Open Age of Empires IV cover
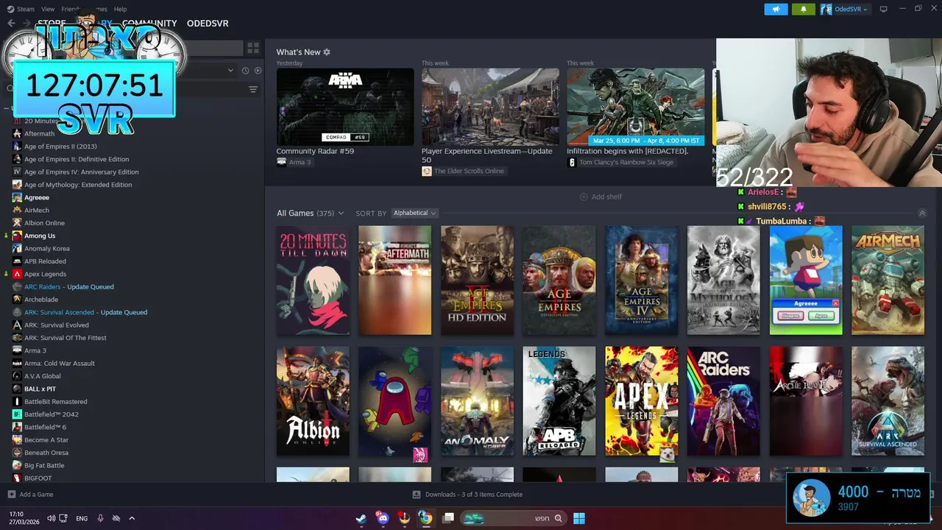 pyautogui.click(x=642, y=280)
